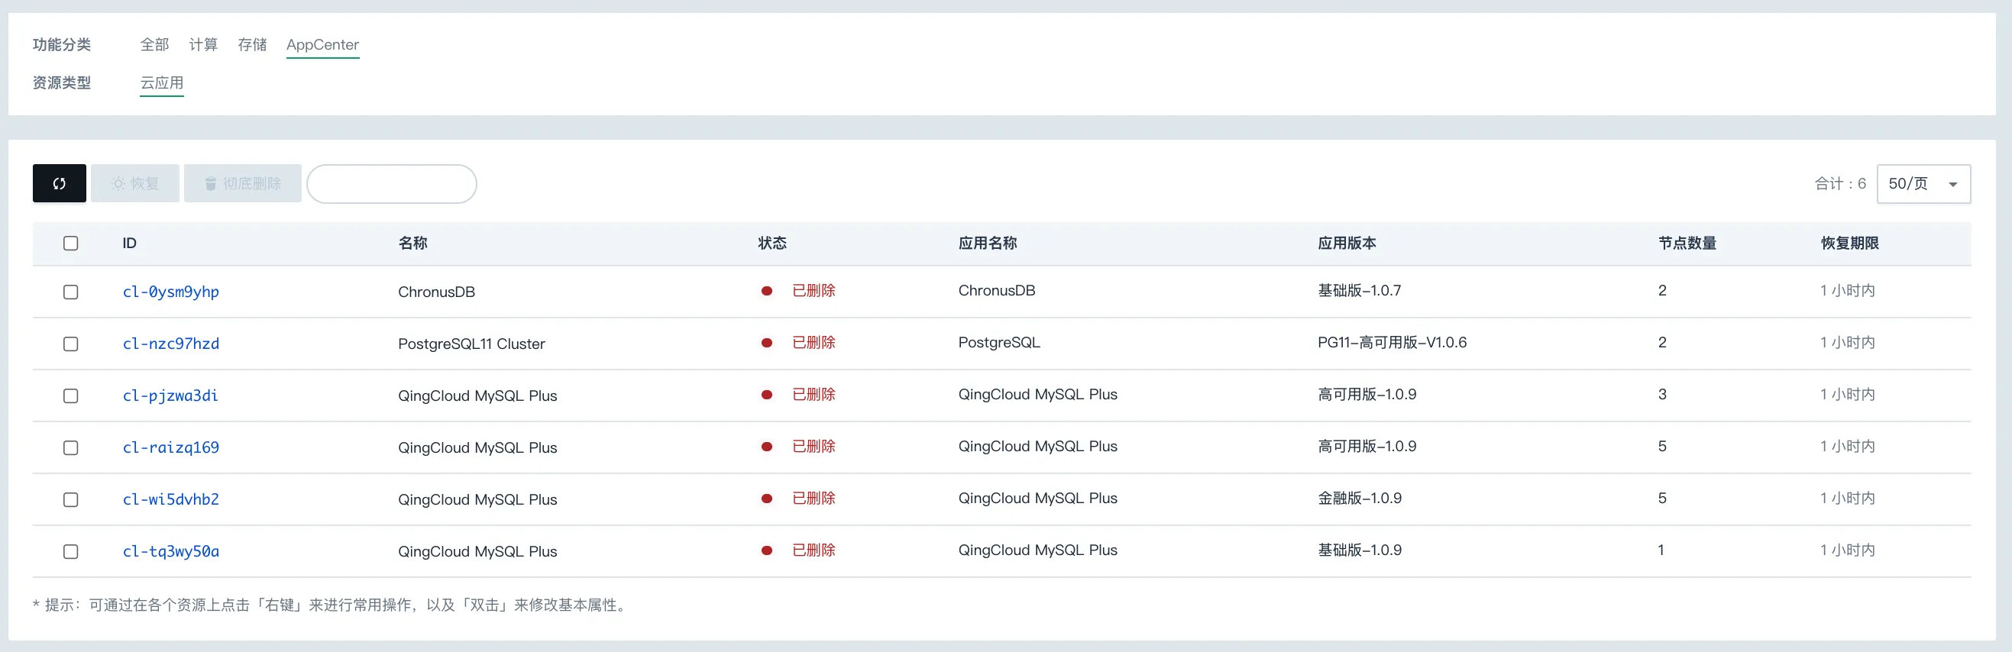The width and height of the screenshot is (2012, 652).
Task: Click the 基础版–1.0.9 version cell
Action: pos(1360,550)
